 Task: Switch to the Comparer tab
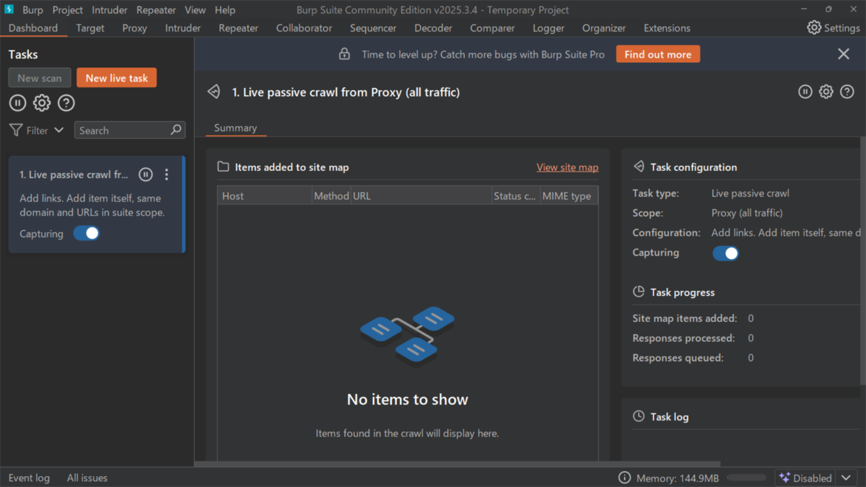[492, 28]
